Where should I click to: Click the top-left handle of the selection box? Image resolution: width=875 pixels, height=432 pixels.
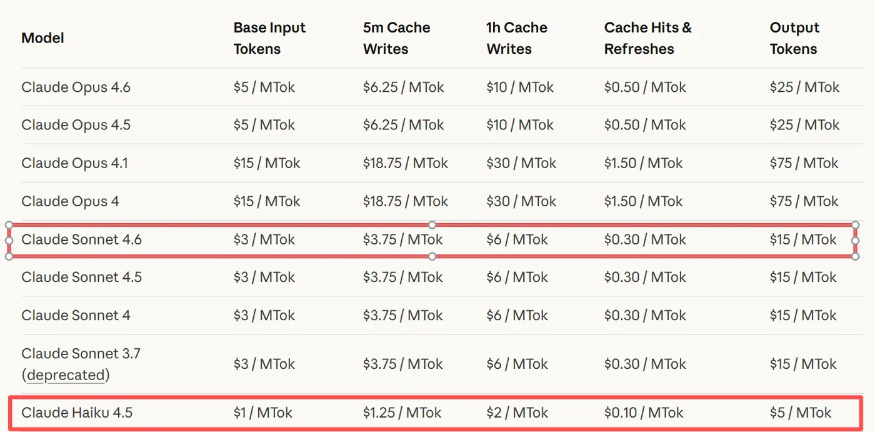coord(9,224)
